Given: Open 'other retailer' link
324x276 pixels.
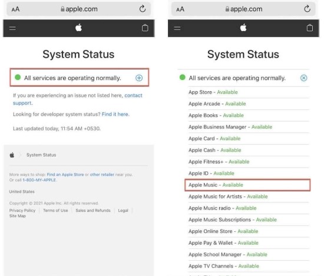Looking at the screenshot, I should coord(102,174).
